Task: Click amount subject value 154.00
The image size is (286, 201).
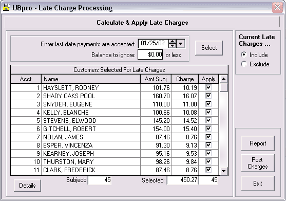Action: (156, 129)
